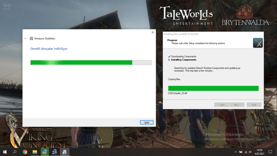This screenshot has height=156, width=277.
Task: Click the muted volume tray icon
Action: click(x=250, y=152)
